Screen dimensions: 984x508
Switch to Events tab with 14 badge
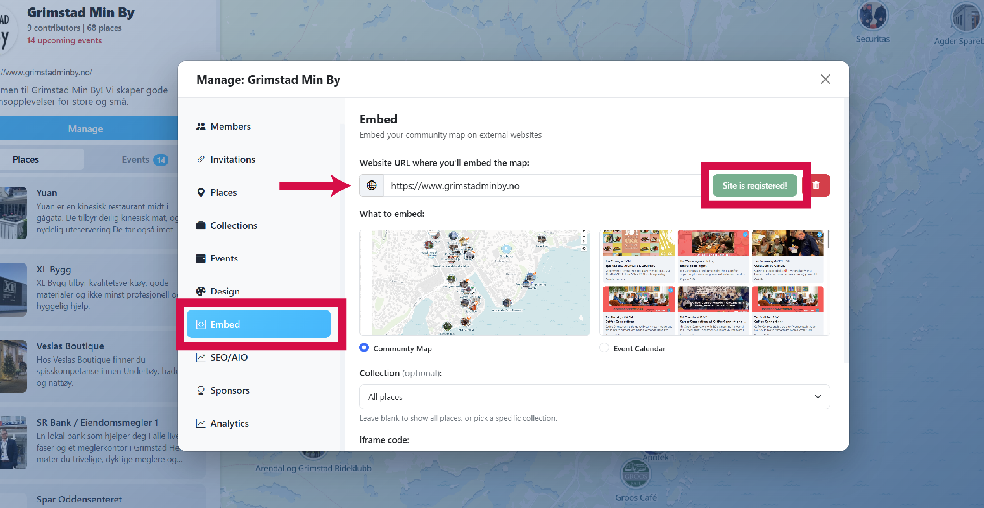[x=144, y=159]
